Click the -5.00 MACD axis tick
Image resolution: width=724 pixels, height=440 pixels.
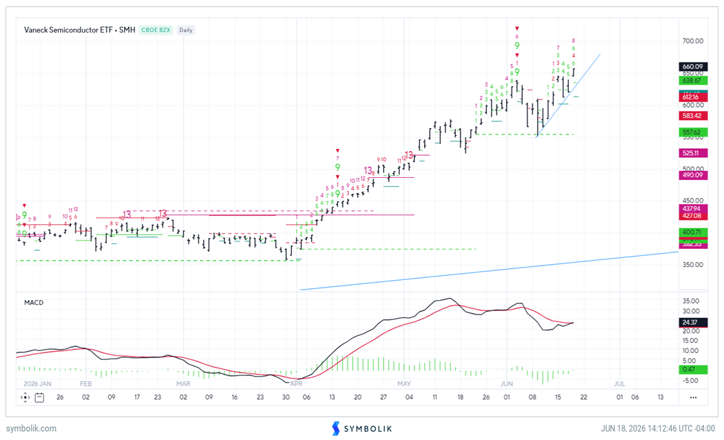(x=691, y=381)
